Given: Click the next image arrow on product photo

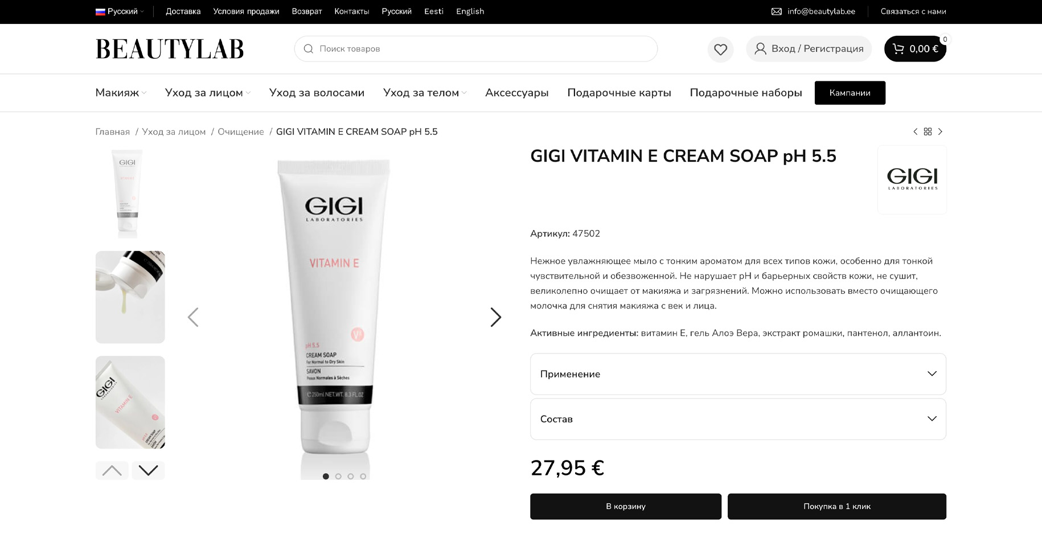Looking at the screenshot, I should pyautogui.click(x=495, y=317).
